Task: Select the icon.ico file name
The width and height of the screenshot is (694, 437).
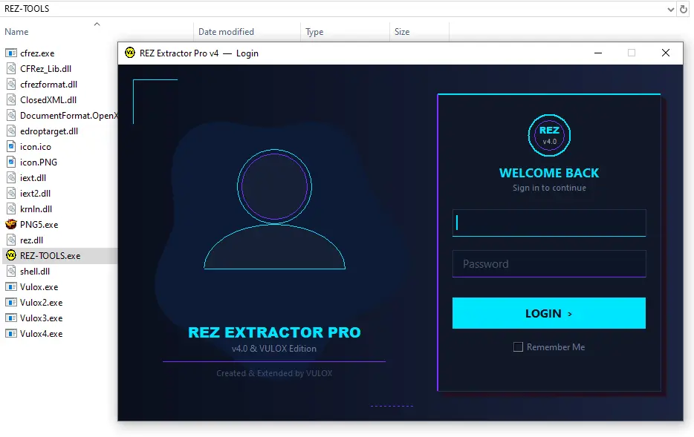Action: pyautogui.click(x=36, y=146)
